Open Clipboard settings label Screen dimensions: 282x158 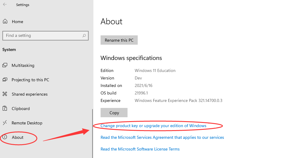click(x=21, y=109)
